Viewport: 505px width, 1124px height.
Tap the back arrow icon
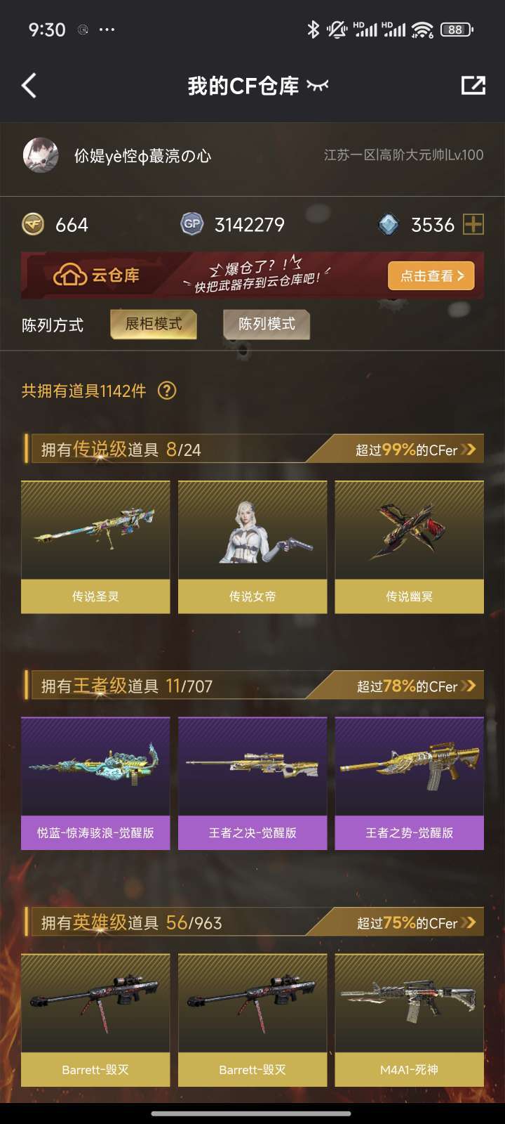[x=29, y=86]
